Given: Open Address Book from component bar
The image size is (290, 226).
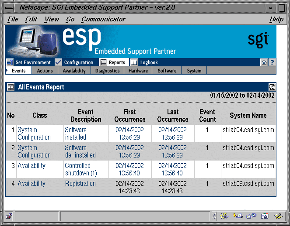Looking at the screenshot, I should pos(265,216).
